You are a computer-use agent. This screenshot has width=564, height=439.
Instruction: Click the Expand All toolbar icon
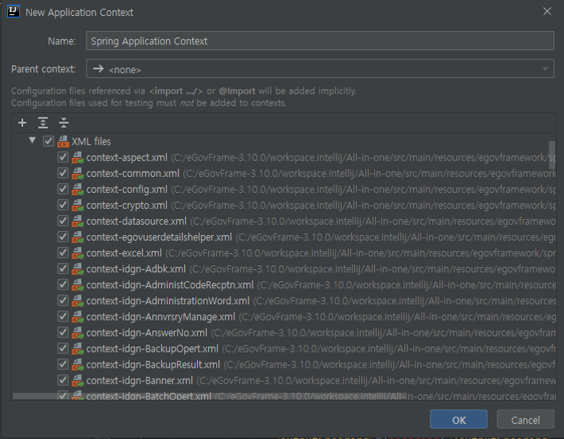click(43, 123)
